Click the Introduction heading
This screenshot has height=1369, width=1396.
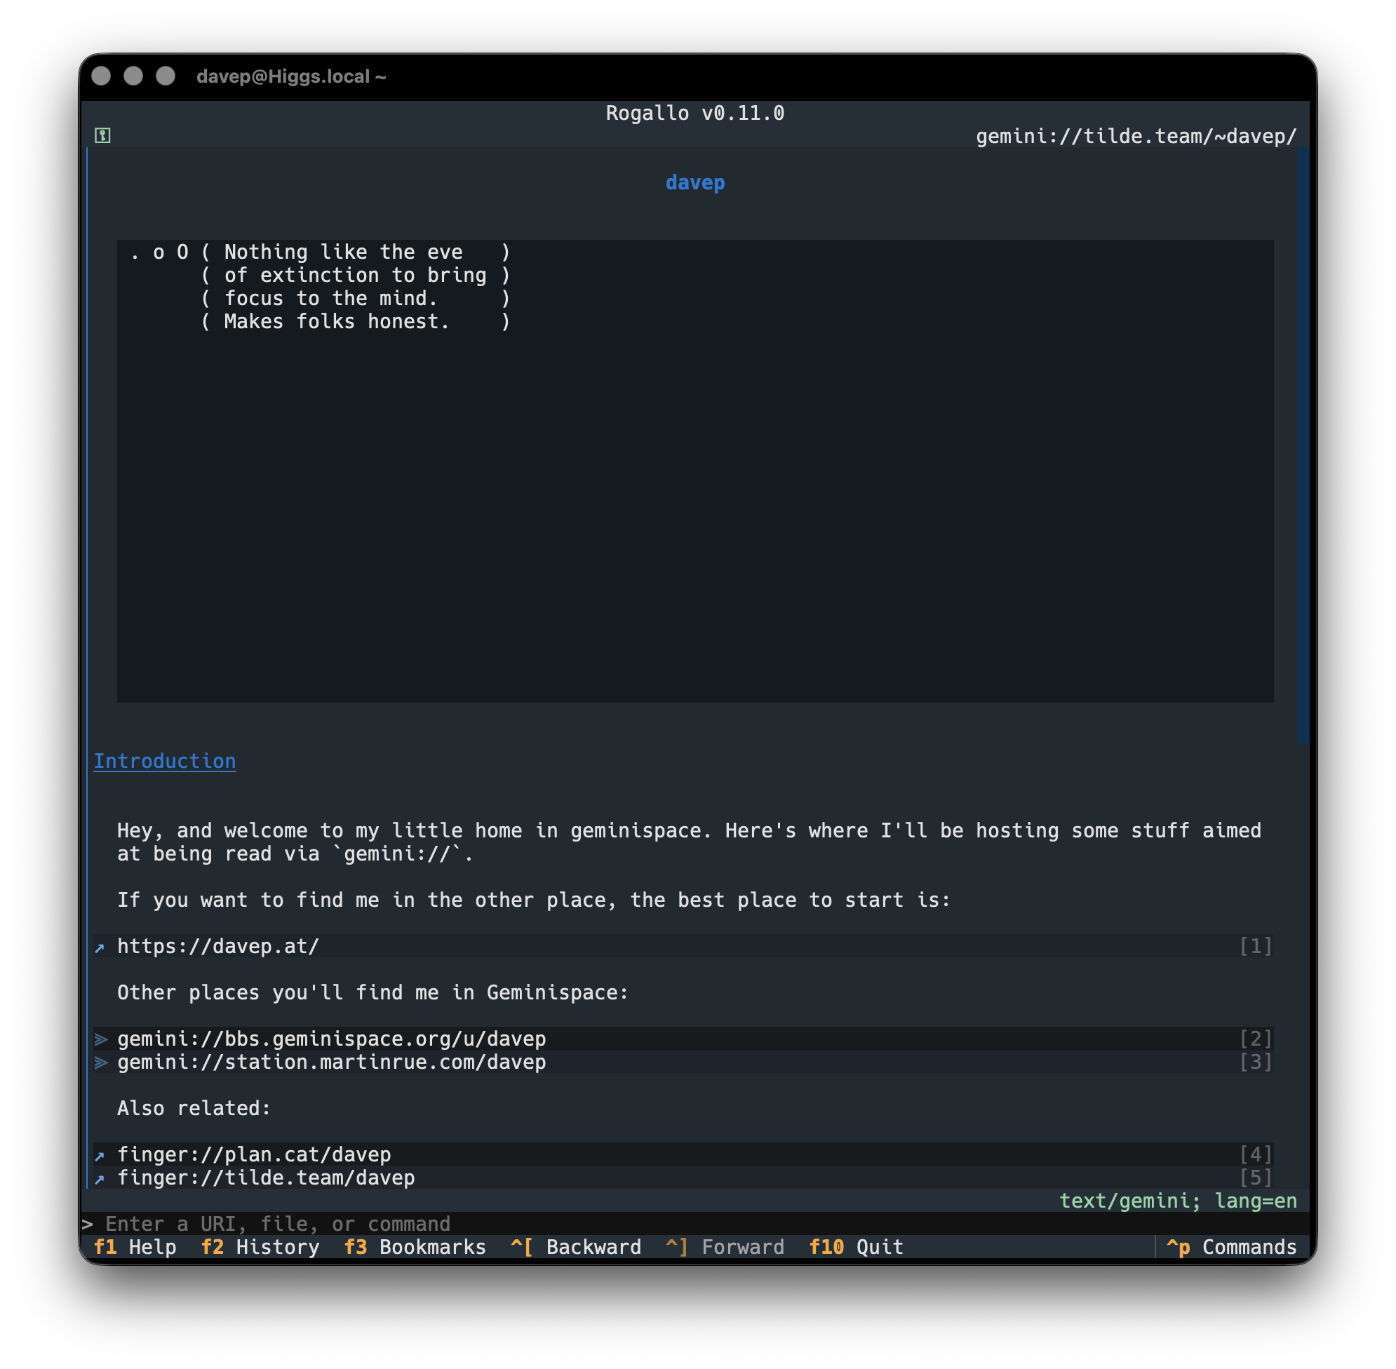pyautogui.click(x=165, y=761)
